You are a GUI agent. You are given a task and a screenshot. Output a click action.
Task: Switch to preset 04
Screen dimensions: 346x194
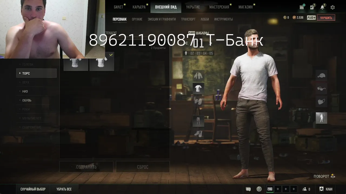point(205,53)
